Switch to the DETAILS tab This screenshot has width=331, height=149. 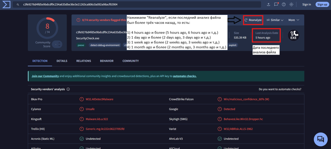(62, 61)
